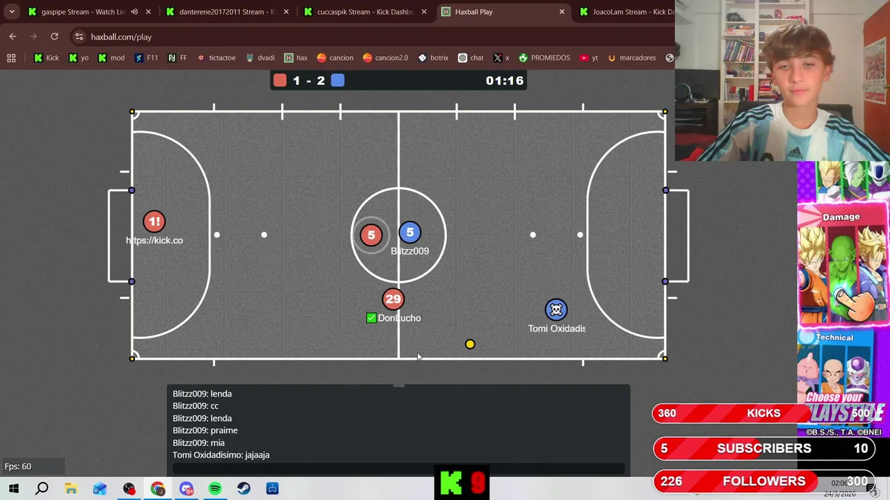Viewport: 890px width, 500px height.
Task: Click the SUBSCRIBERS goal progress bar
Action: 763,449
